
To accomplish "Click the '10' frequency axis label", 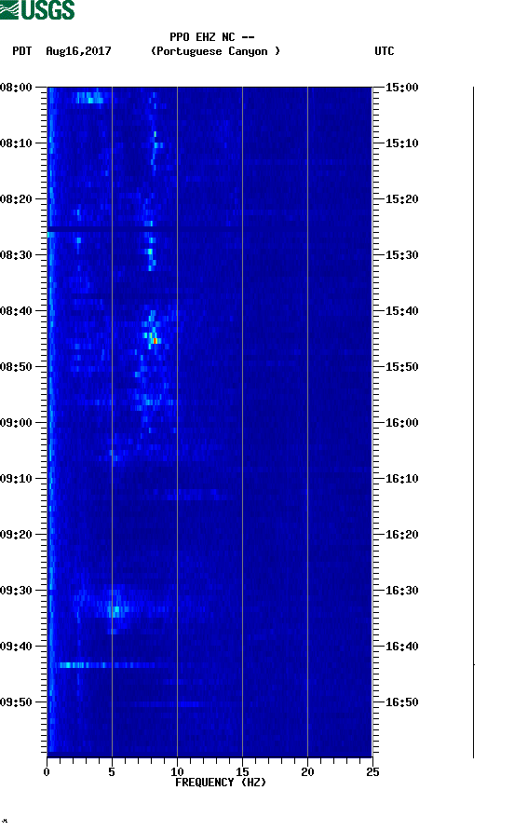I will coord(177,772).
